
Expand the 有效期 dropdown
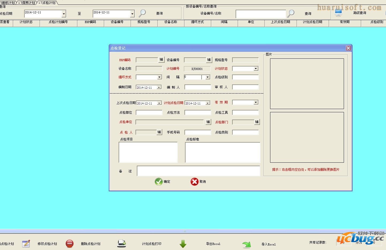[x=256, y=102]
